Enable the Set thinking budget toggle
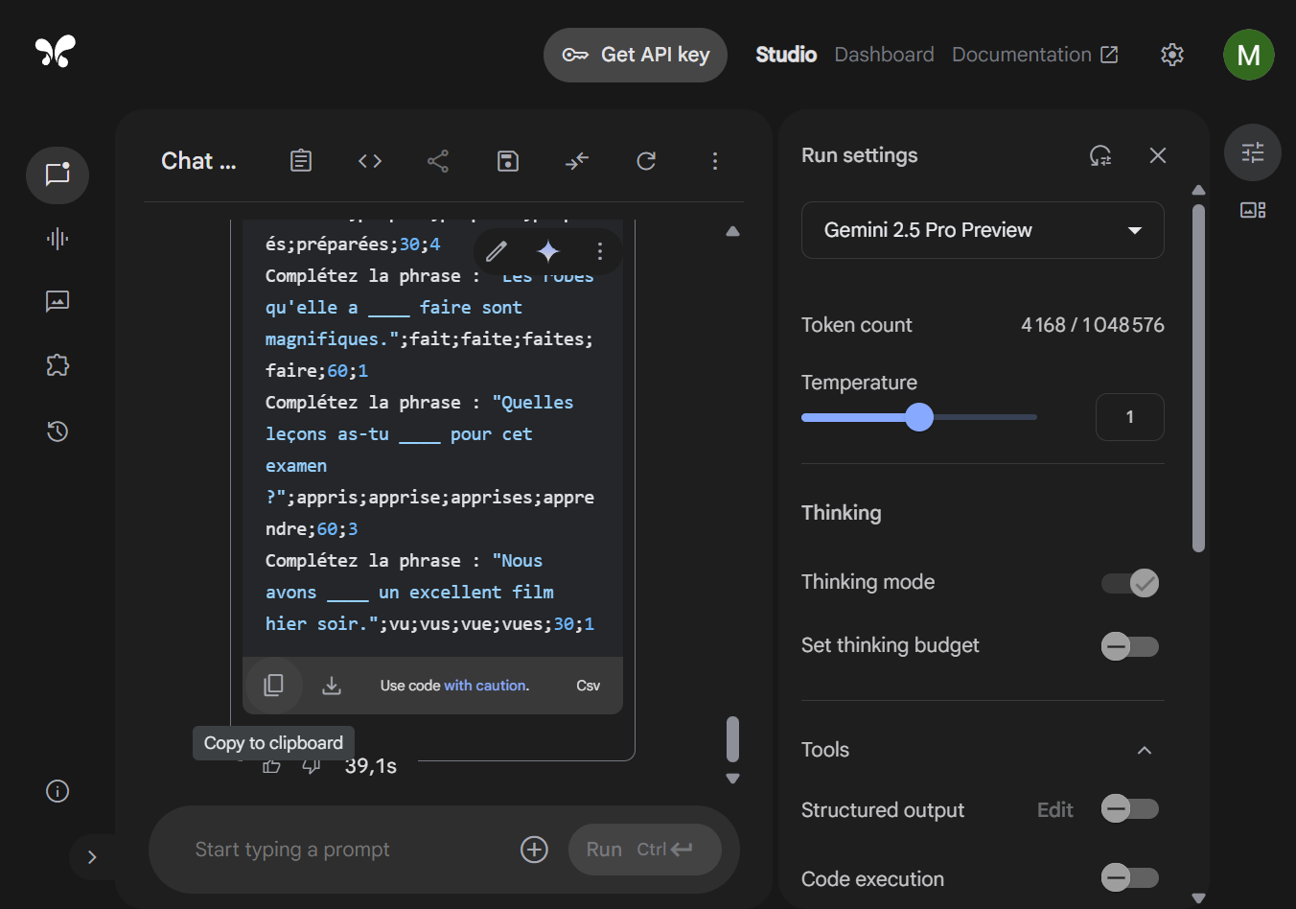The image size is (1296, 909). point(1130,646)
